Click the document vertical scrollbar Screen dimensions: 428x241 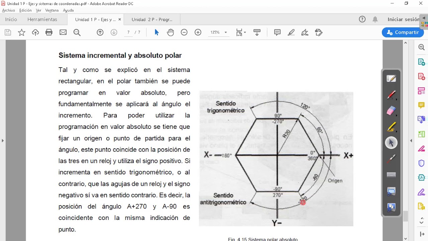[406, 217]
